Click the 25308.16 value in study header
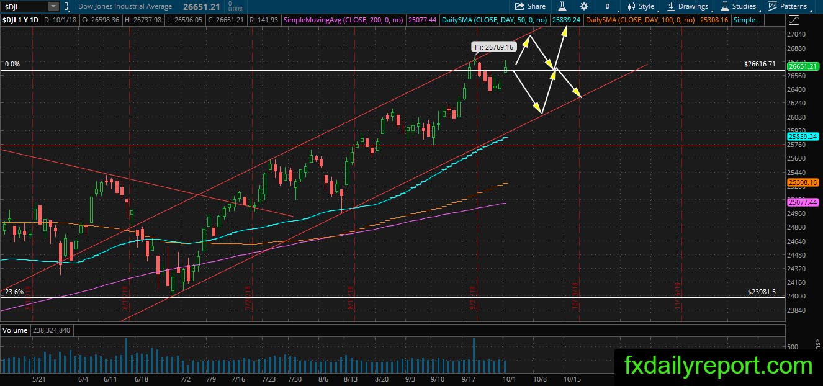The width and height of the screenshot is (823, 386). click(x=713, y=20)
